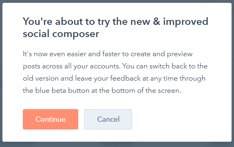
Task: Click the sentence "You can switch back to the"
Action: 165,66
